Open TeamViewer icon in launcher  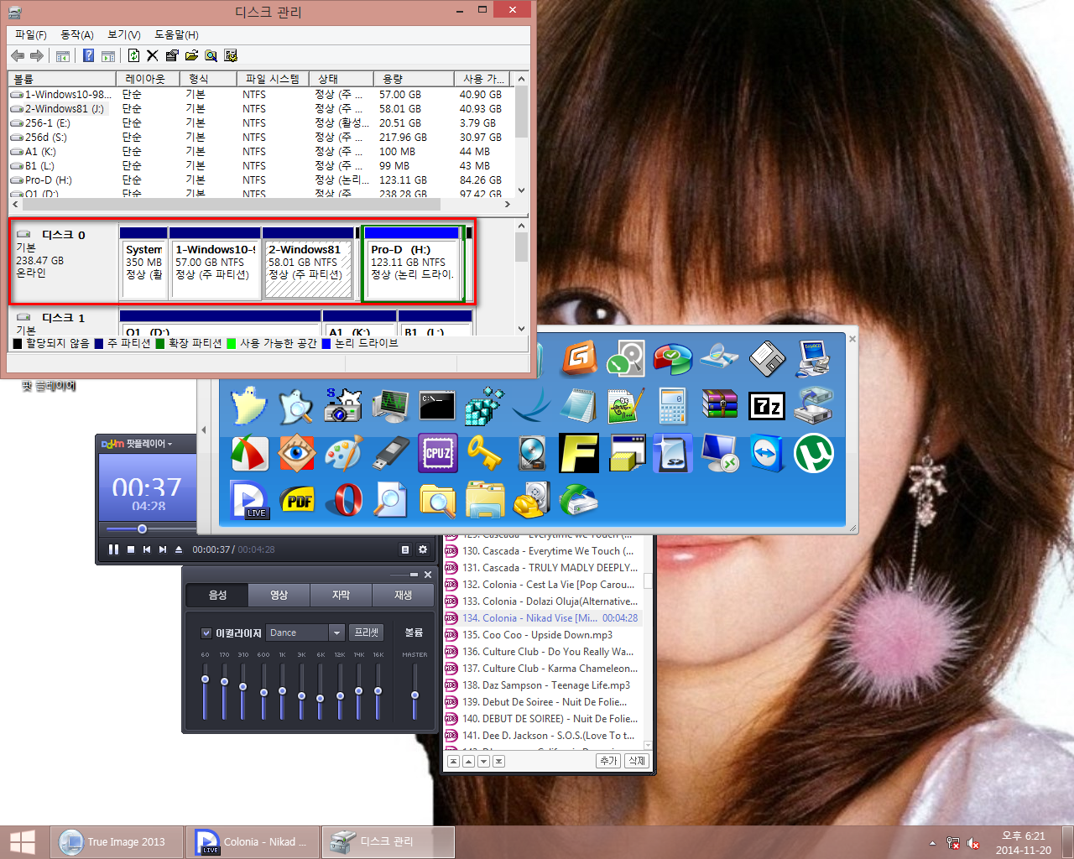[766, 453]
